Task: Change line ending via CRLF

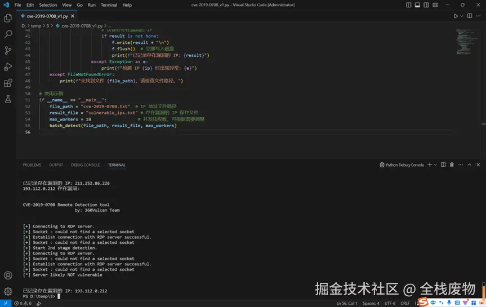Action: (405, 303)
